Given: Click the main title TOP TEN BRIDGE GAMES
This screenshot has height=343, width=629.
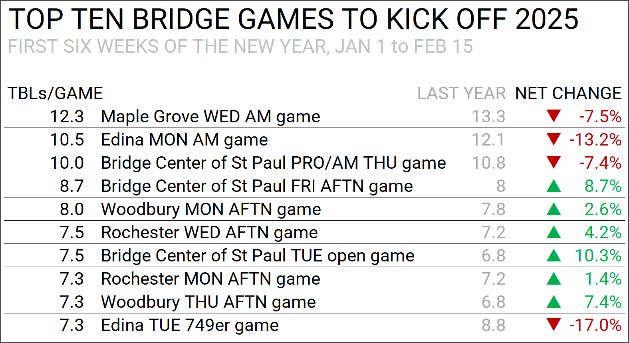Looking at the screenshot, I should pos(293,19).
